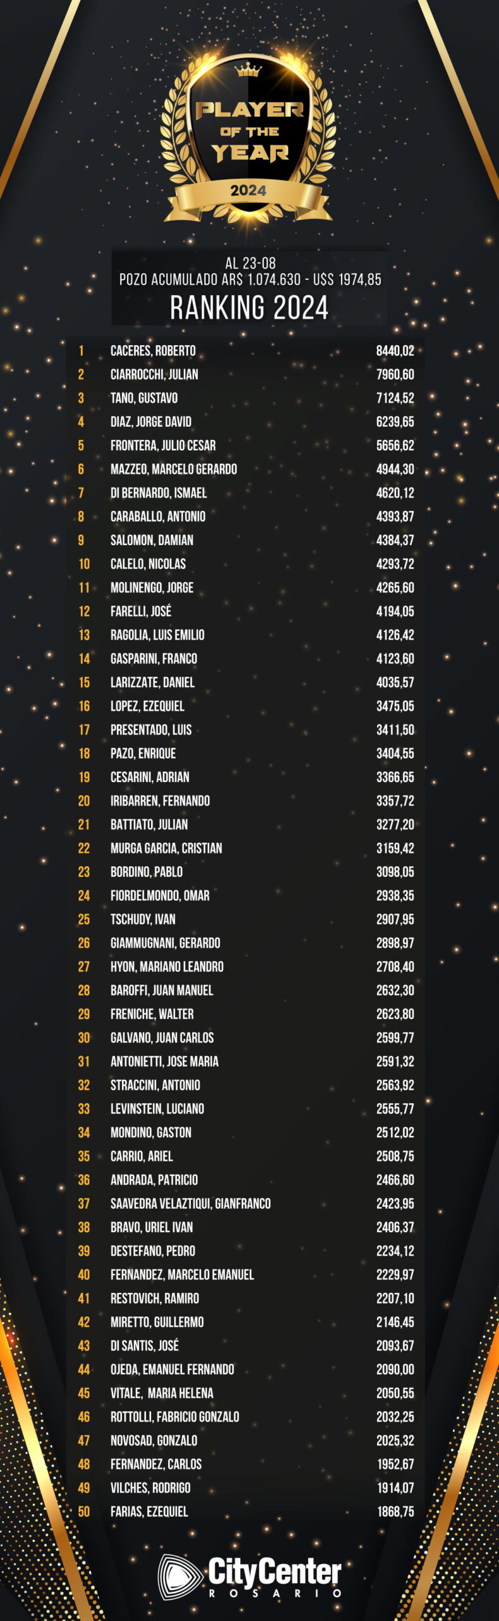The width and height of the screenshot is (499, 1621).
Task: Click the RANKING 2024 heading
Action: click(x=249, y=308)
